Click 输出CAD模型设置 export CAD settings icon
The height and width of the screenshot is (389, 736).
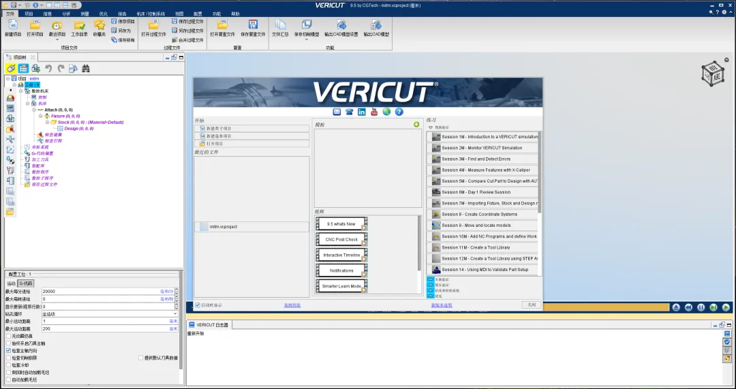tap(341, 28)
